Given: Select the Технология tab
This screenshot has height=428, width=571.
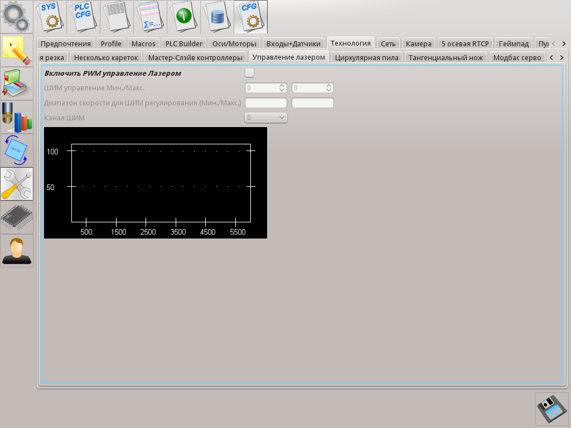Looking at the screenshot, I should coord(351,43).
